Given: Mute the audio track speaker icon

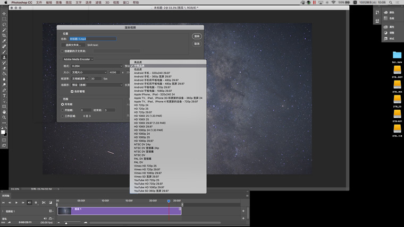Looking at the screenshot, I should pos(45,219).
